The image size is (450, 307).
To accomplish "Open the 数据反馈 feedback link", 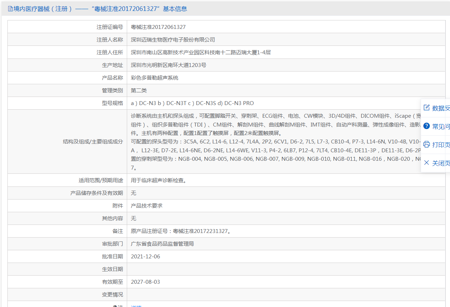I will coord(441,108).
